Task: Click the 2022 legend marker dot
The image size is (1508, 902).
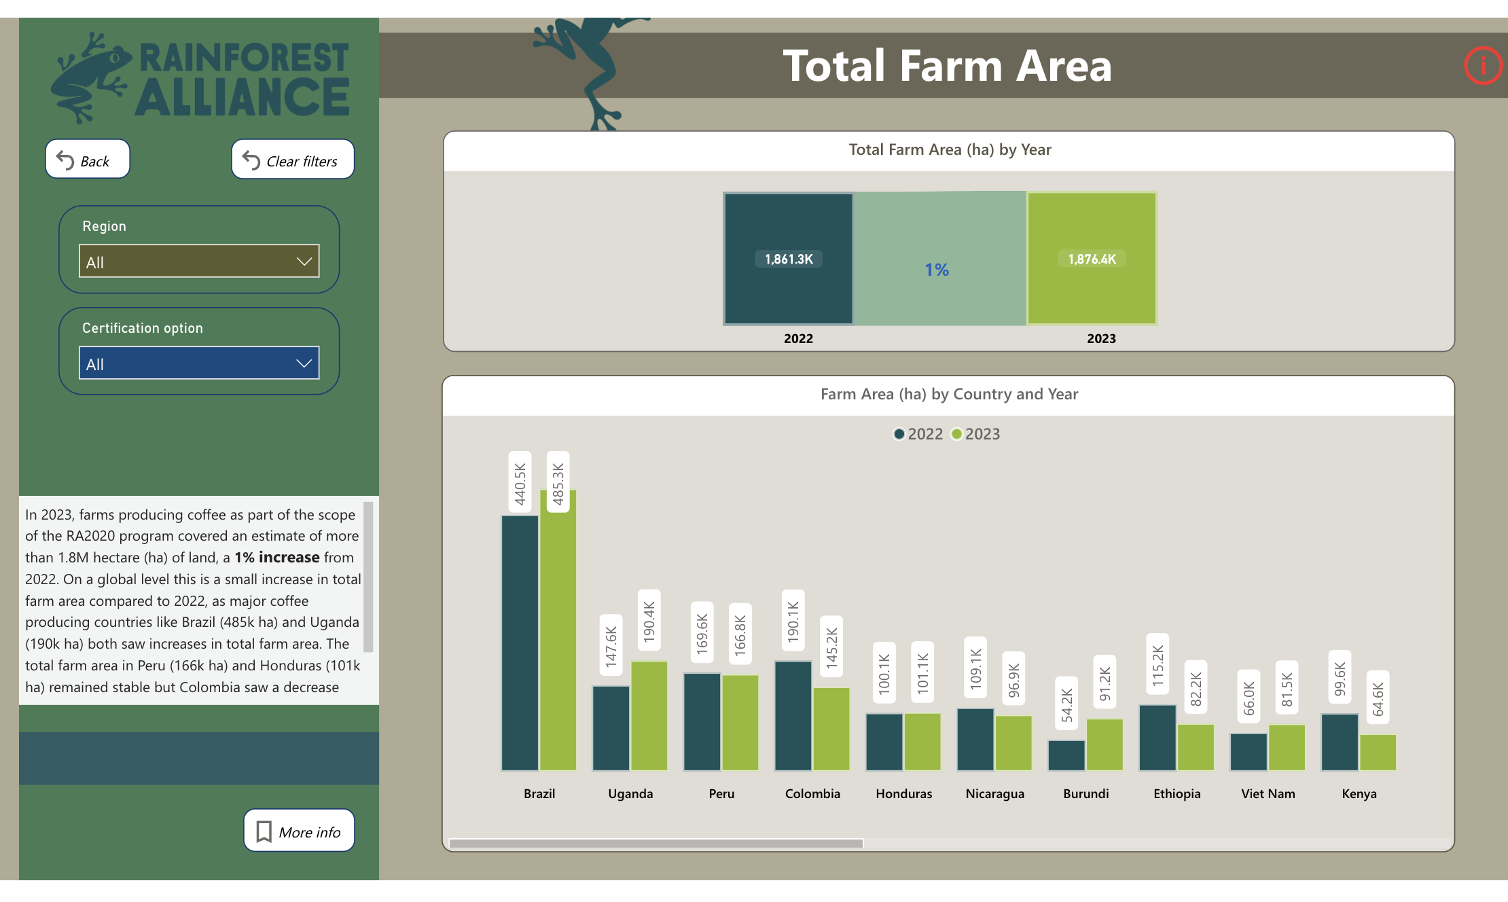Action: click(x=899, y=434)
